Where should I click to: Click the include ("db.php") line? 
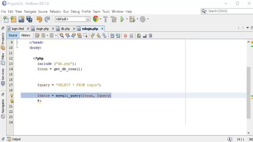57,64
